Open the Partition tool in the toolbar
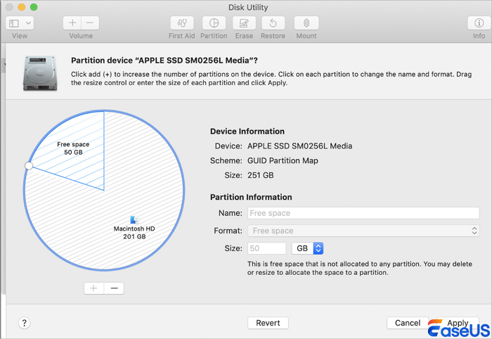Image resolution: width=492 pixels, height=339 pixels. (214, 23)
